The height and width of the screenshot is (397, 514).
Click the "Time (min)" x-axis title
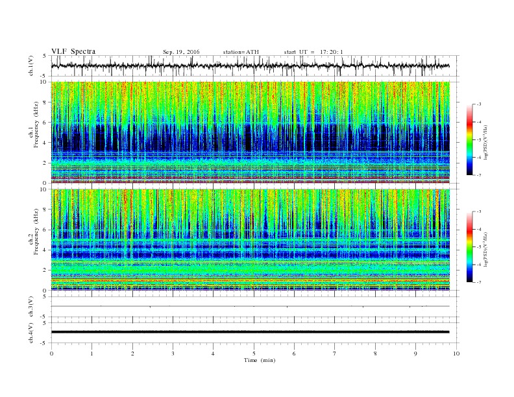[260, 360]
